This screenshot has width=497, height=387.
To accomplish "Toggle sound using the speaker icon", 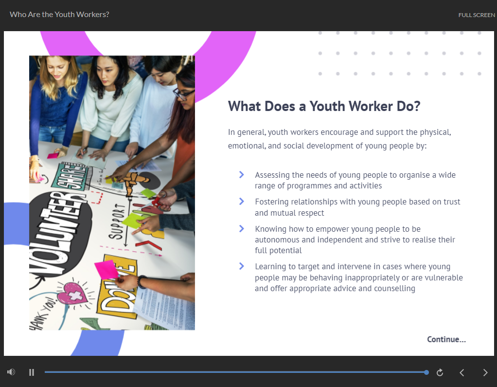I will point(11,372).
